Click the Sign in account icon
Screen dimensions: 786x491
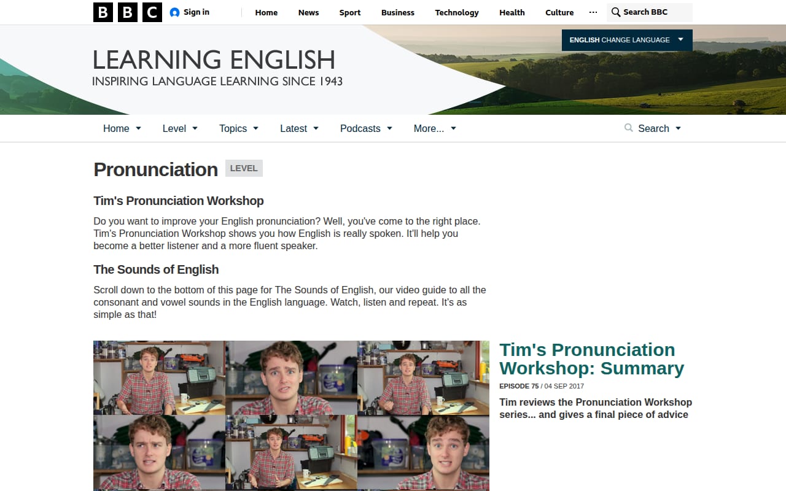coord(174,12)
